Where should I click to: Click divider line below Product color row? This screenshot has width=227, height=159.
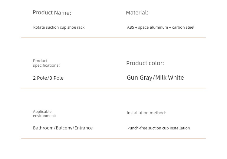[x=113, y=88]
